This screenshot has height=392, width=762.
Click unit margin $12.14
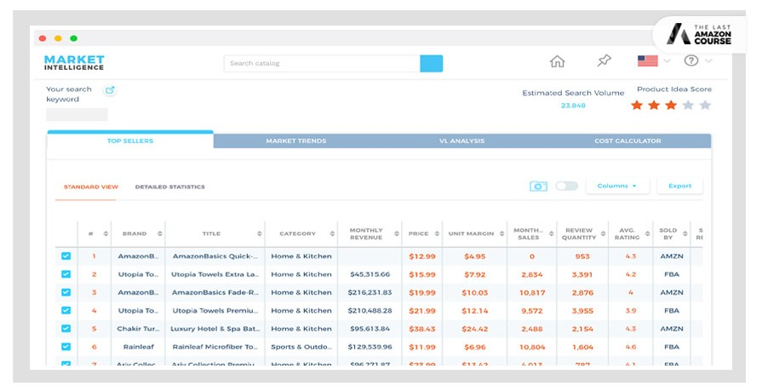pos(475,310)
